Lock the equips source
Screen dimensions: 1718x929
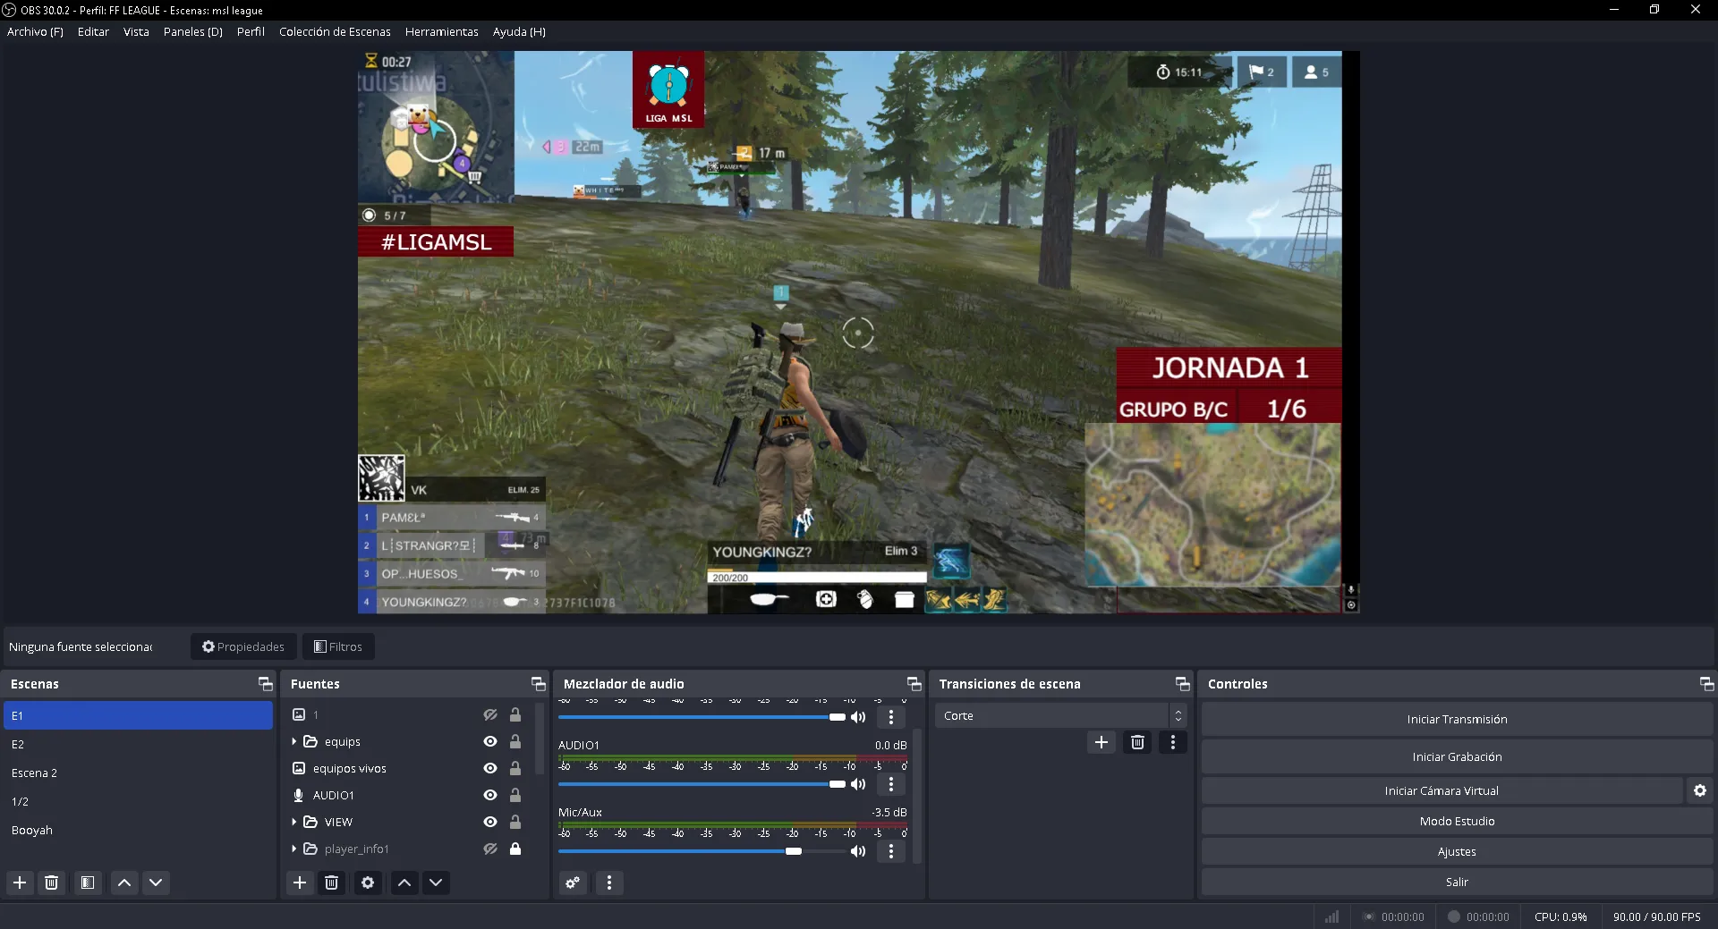pyautogui.click(x=515, y=741)
